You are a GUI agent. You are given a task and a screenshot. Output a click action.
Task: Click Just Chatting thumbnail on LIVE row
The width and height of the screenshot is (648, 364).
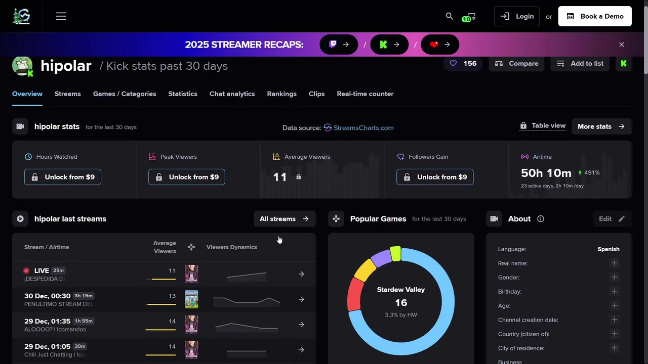[191, 274]
